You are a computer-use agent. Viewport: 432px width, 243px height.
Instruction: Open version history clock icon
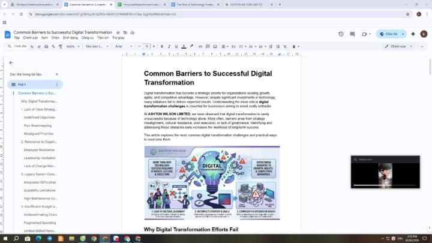[341, 34]
